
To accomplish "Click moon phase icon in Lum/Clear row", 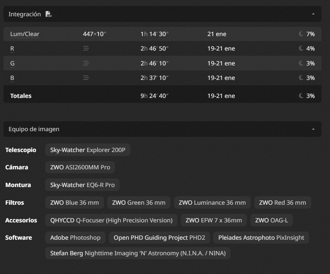I will coord(301,34).
